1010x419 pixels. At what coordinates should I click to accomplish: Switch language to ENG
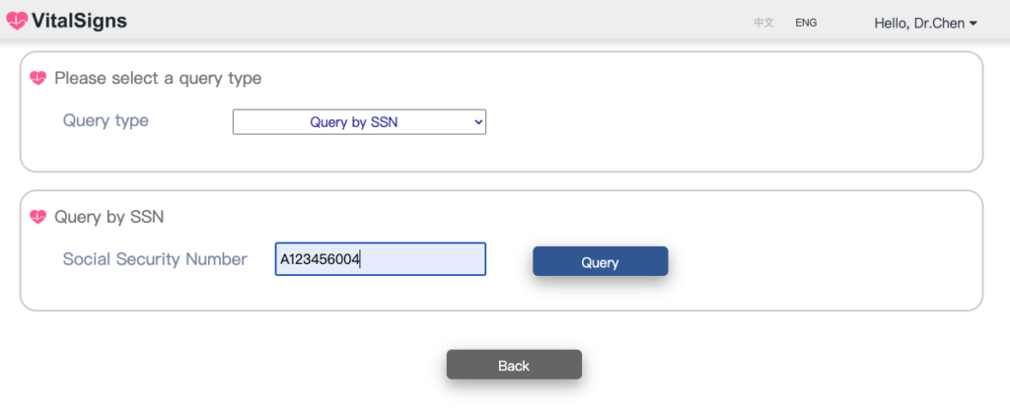pyautogui.click(x=806, y=23)
